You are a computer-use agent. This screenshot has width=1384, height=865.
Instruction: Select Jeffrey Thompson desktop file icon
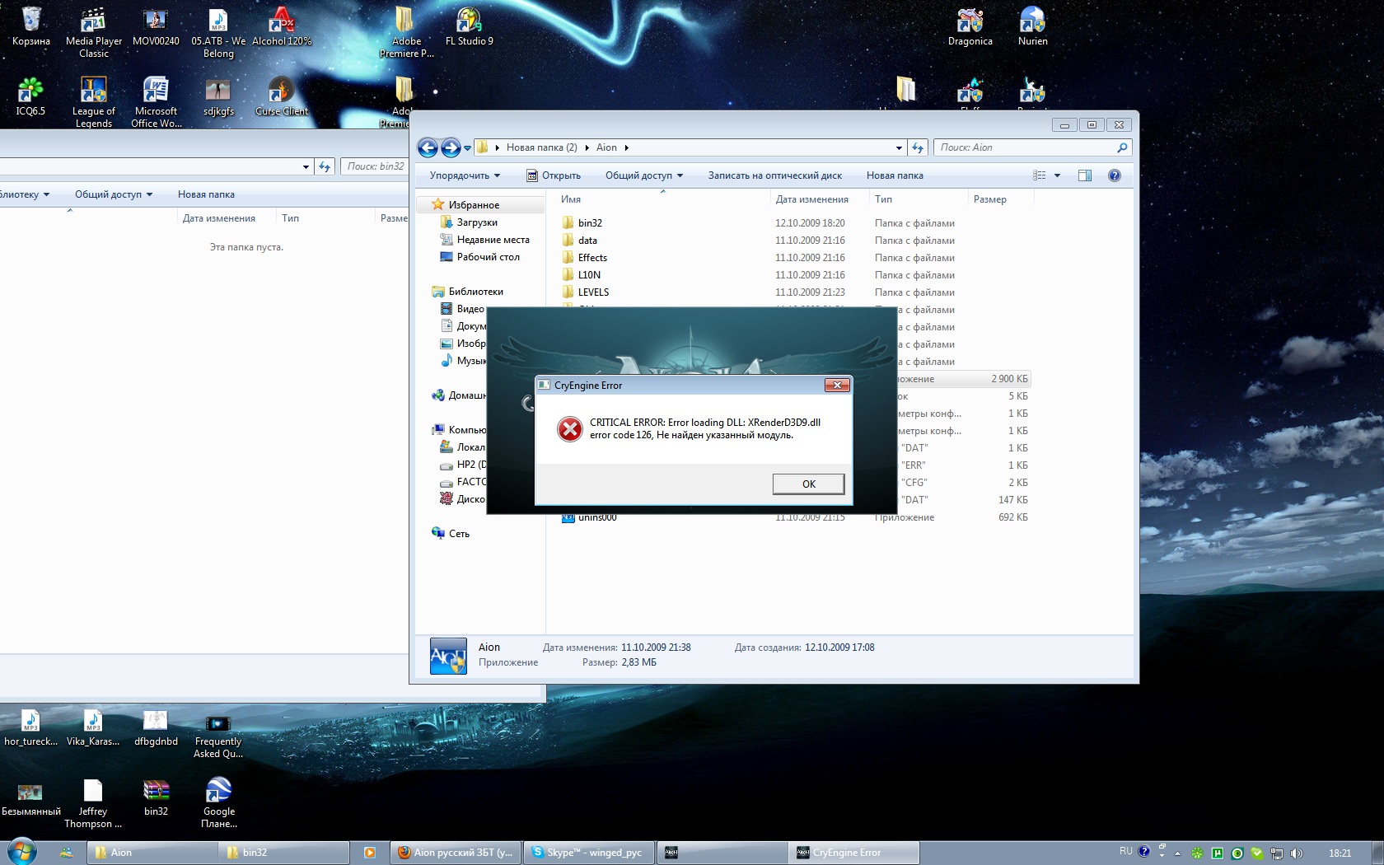tap(93, 803)
